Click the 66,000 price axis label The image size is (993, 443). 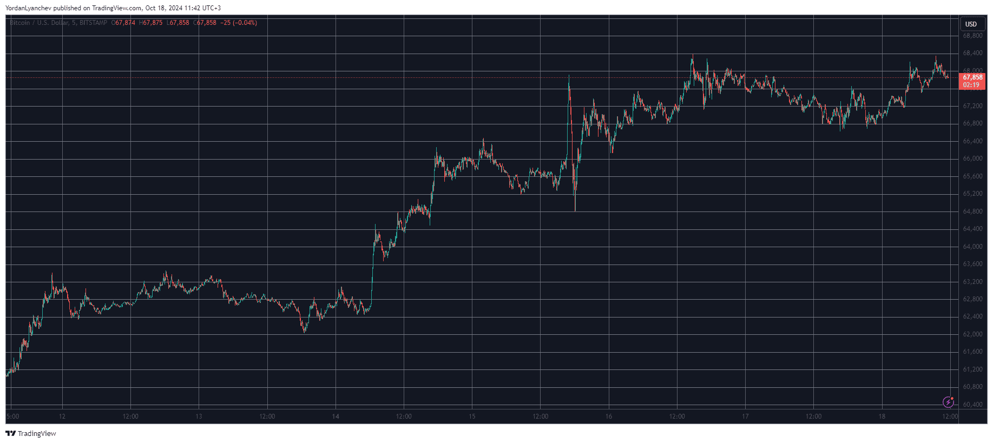click(x=972, y=158)
